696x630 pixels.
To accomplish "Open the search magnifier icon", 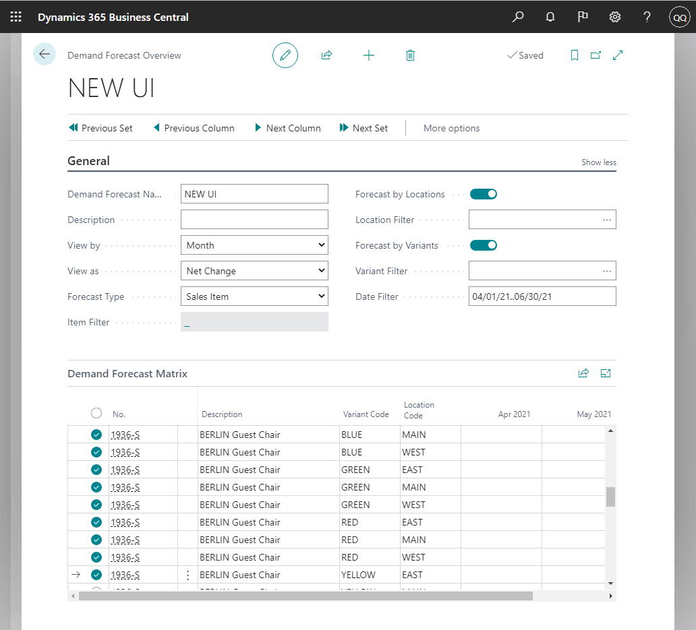I will (x=517, y=17).
